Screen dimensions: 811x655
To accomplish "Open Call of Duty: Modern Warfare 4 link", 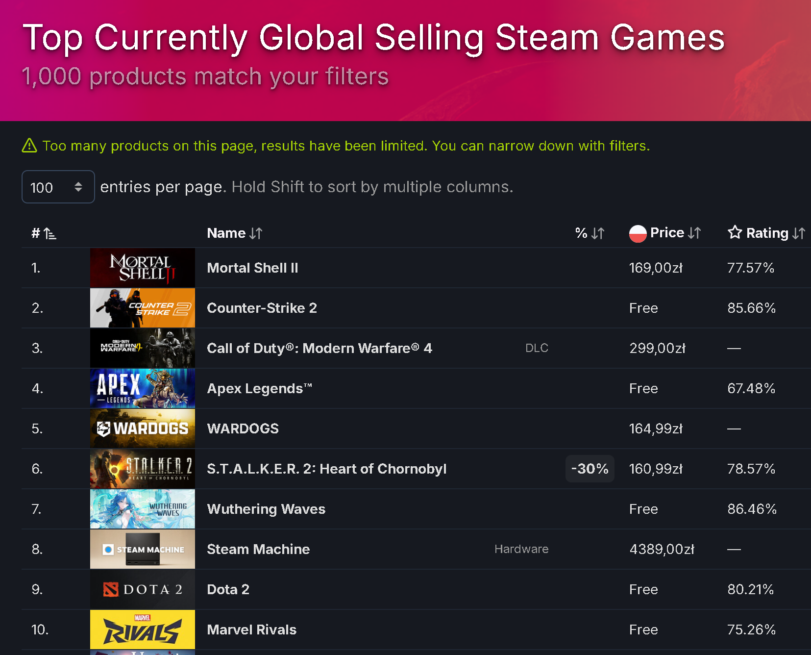I will 319,348.
